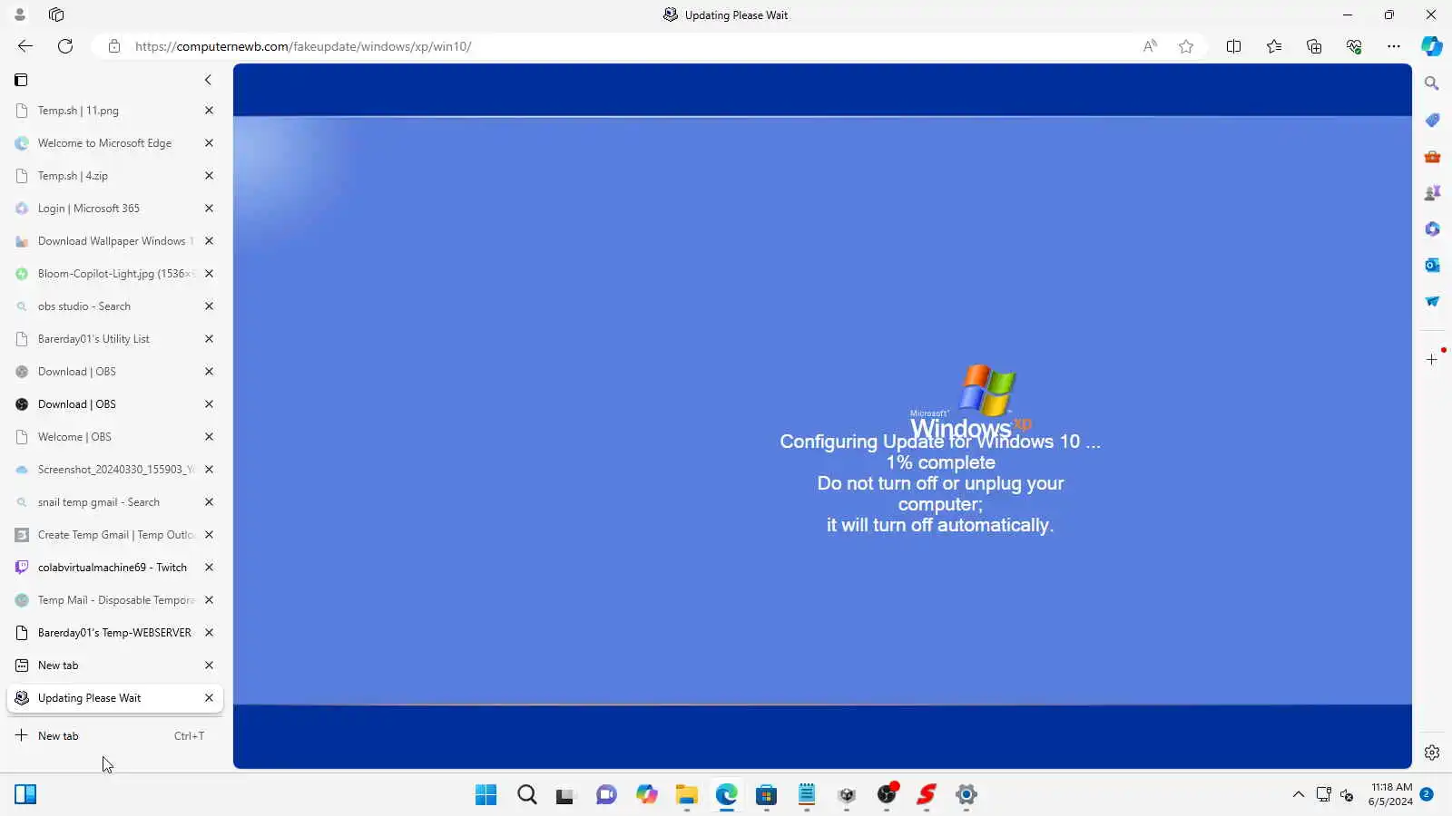Go back using the browser back arrow
Viewport: 1452px width, 816px height.
click(x=25, y=46)
